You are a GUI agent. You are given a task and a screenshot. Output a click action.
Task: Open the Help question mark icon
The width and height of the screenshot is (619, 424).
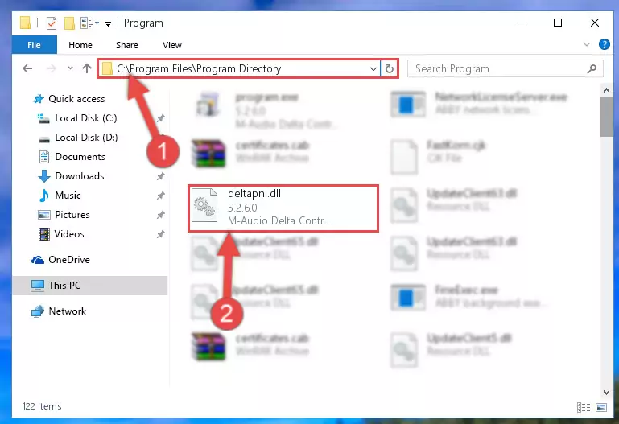click(604, 44)
